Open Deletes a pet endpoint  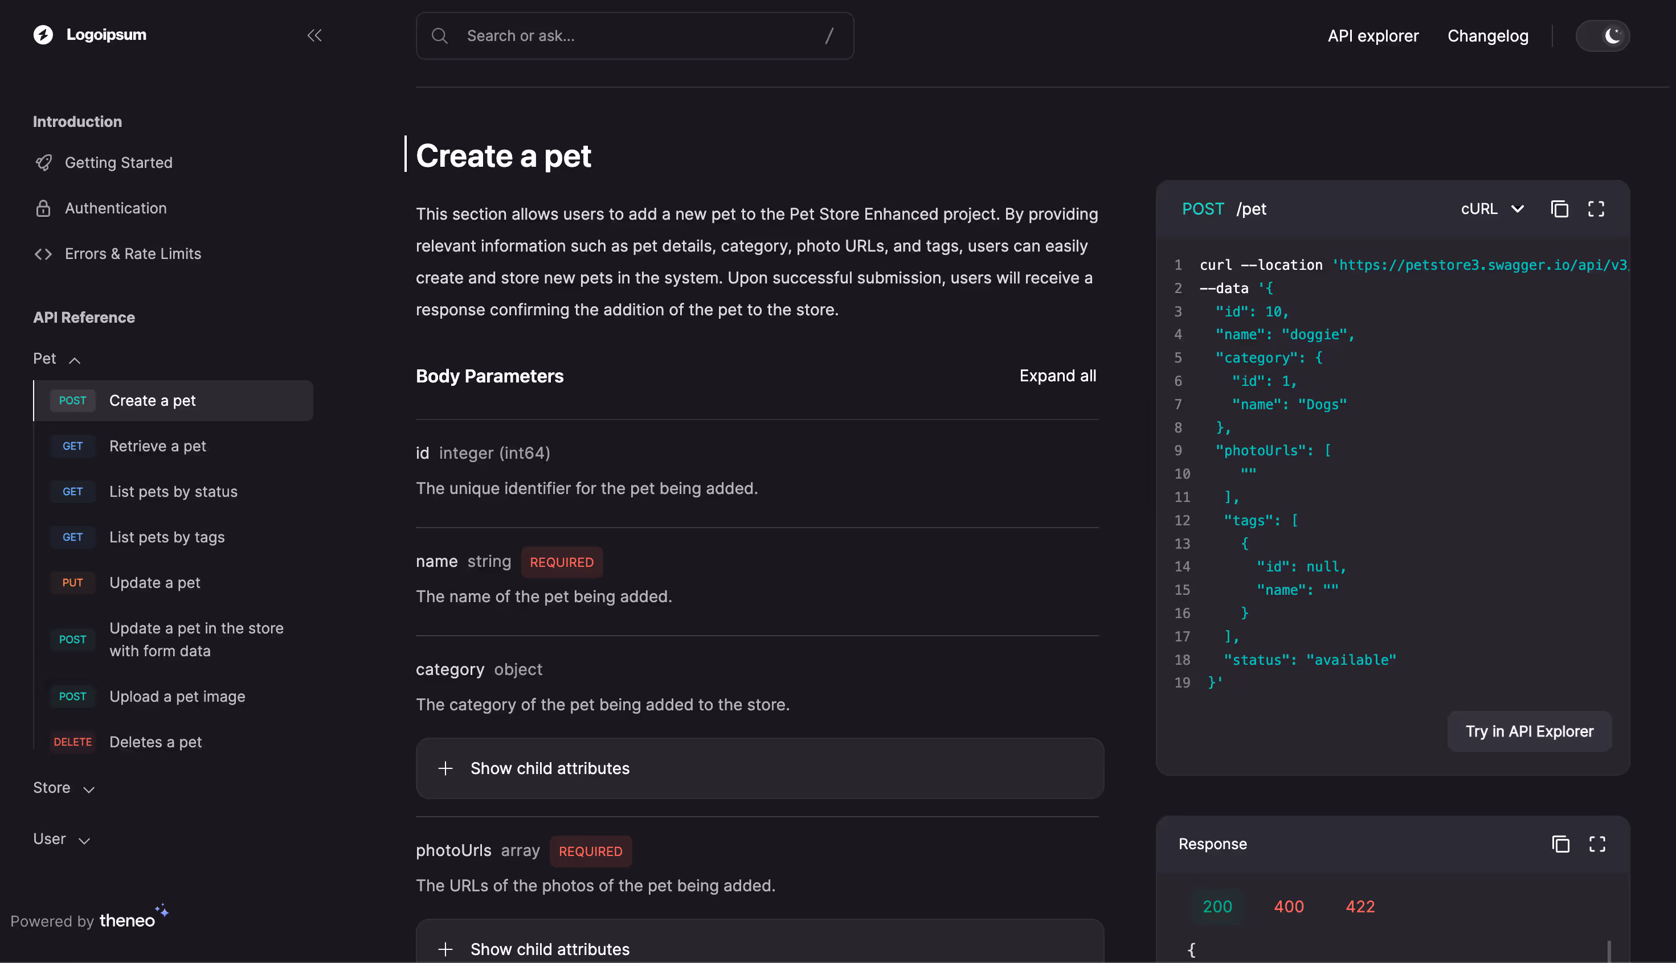point(156,742)
